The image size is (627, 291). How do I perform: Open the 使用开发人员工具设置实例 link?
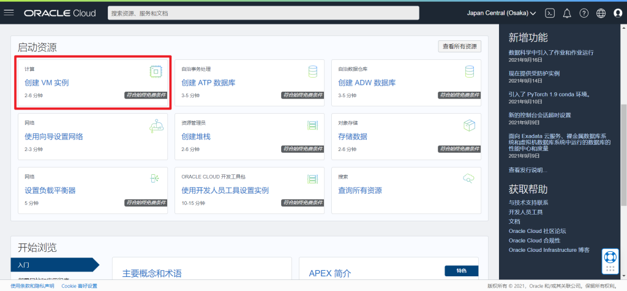pos(225,190)
